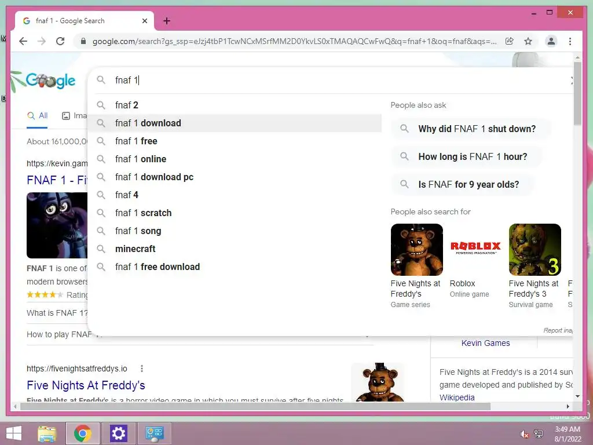Viewport: 593px width, 445px height.
Task: Click the Freddy image beside the second result
Action: [x=378, y=382]
